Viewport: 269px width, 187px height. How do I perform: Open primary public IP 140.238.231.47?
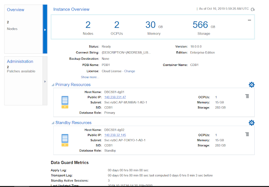[115, 97]
